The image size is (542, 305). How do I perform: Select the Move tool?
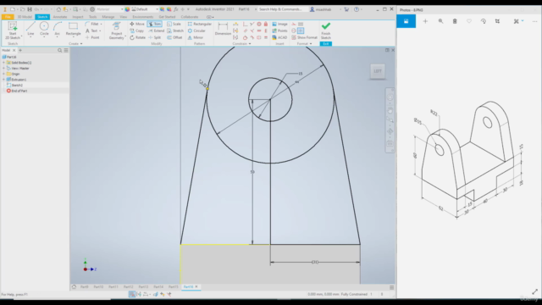pos(137,24)
